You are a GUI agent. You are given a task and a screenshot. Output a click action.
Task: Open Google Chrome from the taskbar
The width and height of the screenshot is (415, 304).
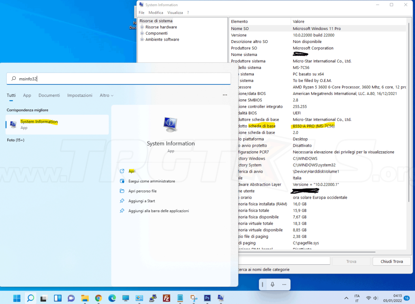(98, 298)
